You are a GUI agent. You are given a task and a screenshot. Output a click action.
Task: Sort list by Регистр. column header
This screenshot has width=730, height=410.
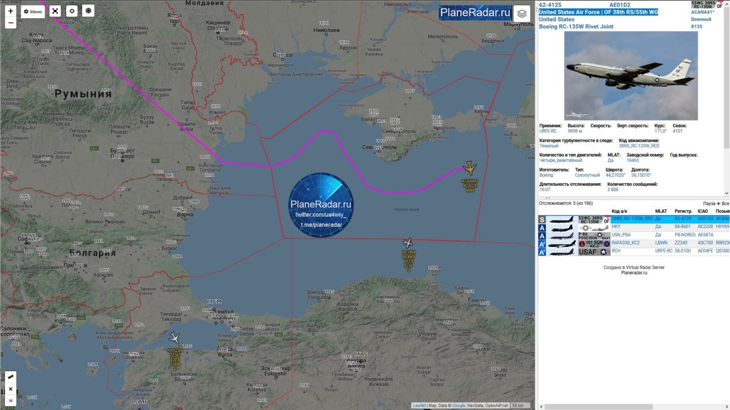coord(683,211)
